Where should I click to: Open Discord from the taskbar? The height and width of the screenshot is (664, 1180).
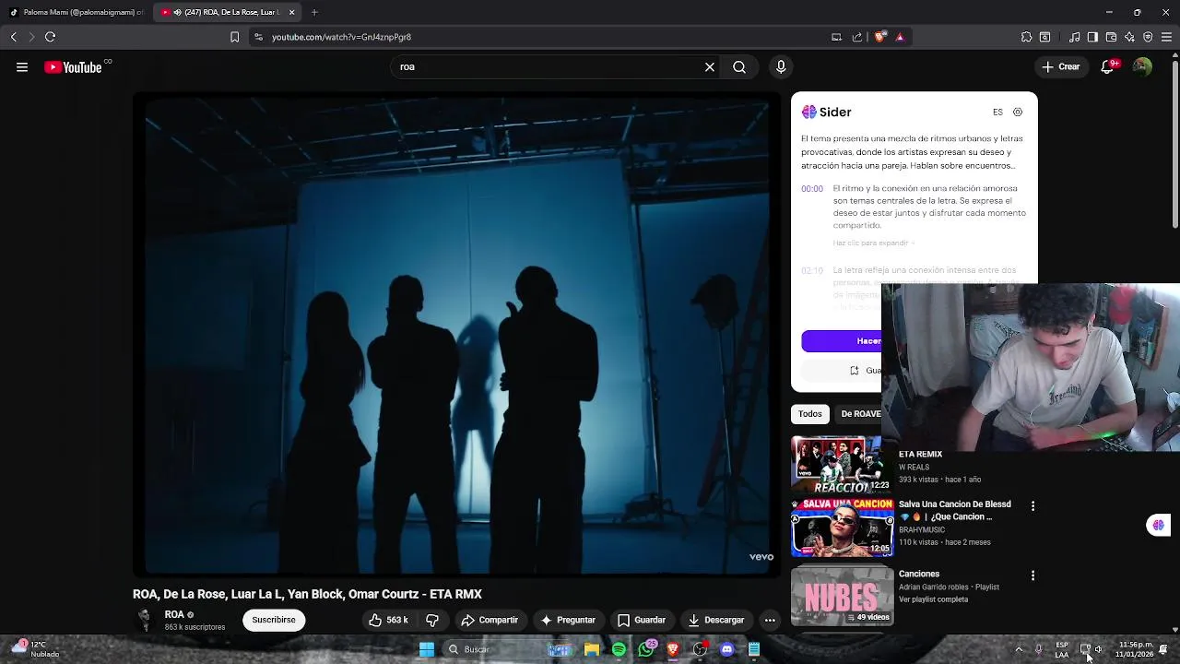pyautogui.click(x=727, y=649)
